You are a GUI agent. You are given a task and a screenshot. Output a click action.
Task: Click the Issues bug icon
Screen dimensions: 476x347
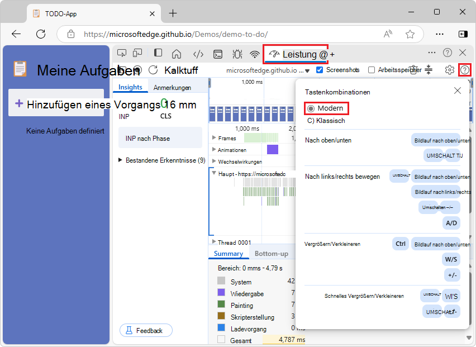coord(237,53)
